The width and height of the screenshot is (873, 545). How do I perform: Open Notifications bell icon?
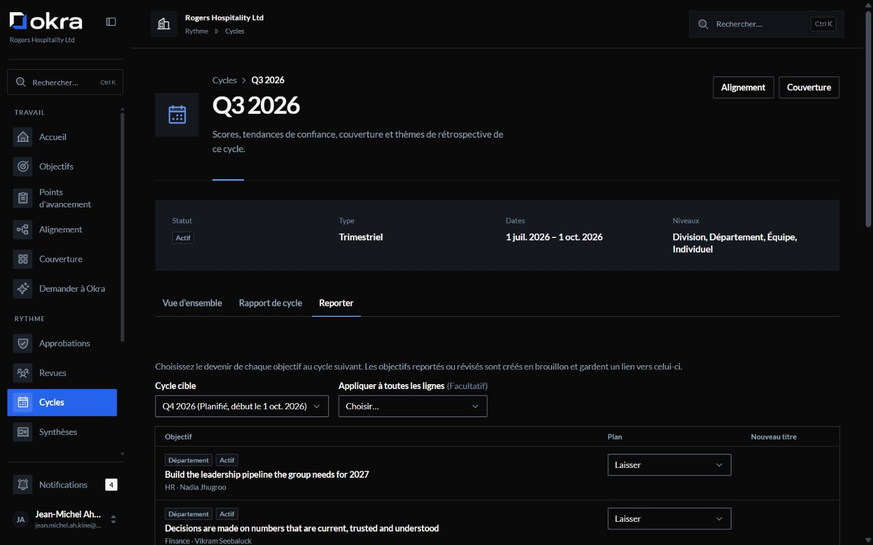click(x=23, y=484)
